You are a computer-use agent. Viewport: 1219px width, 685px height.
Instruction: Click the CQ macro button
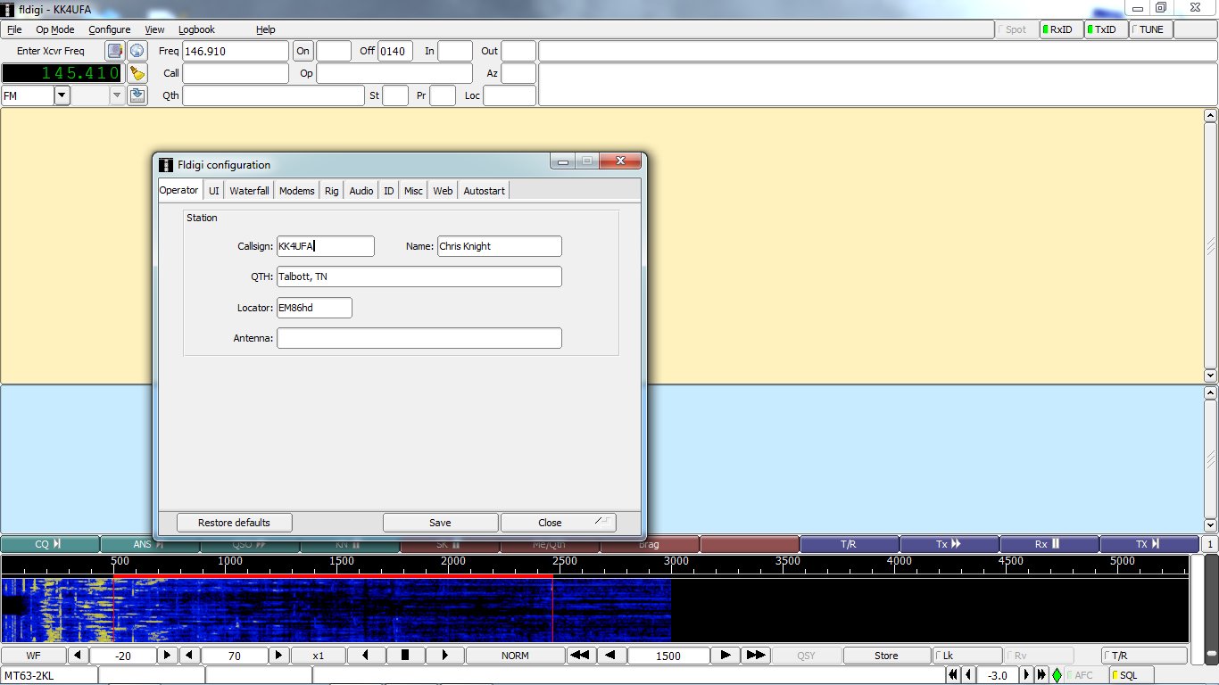coord(50,544)
